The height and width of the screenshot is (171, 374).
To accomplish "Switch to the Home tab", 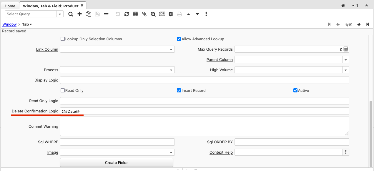I will (10, 6).
